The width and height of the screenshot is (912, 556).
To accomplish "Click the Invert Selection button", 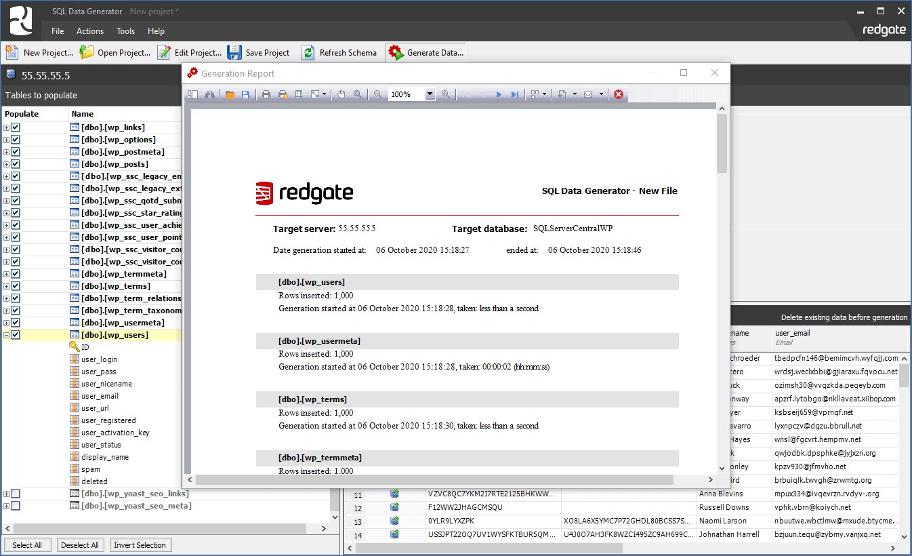I will [140, 544].
